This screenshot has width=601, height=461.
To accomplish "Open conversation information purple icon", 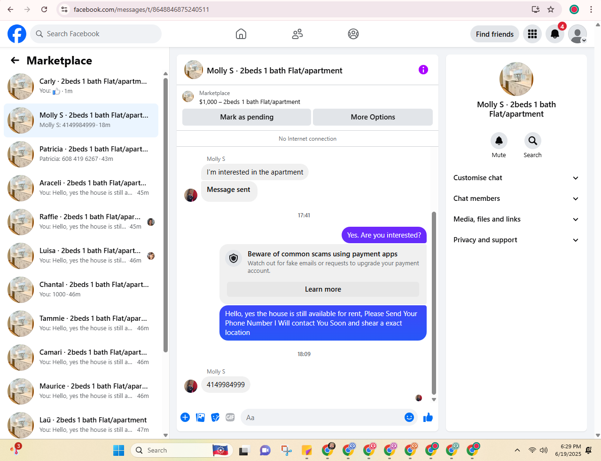I will [423, 70].
